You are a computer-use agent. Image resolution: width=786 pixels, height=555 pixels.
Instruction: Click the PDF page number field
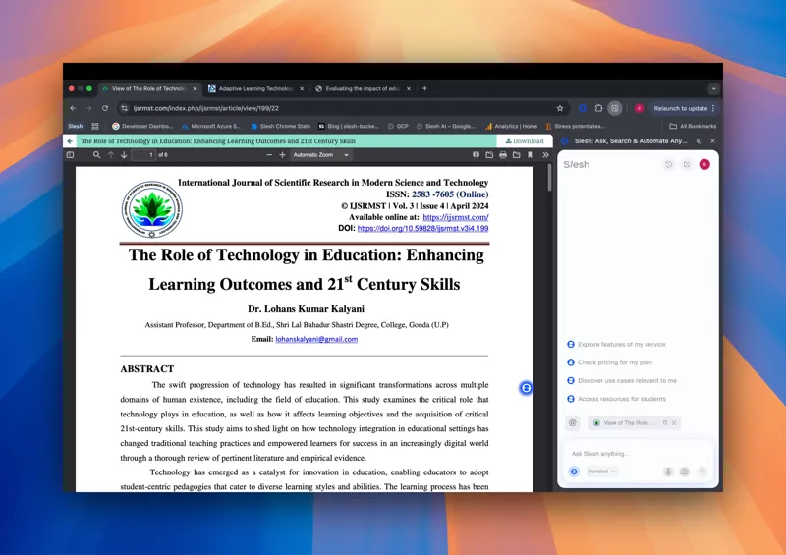(143, 155)
